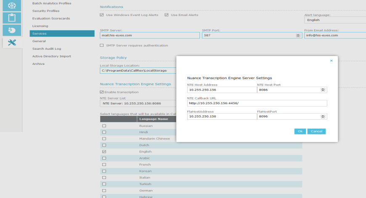Open the clipboard evaluations section
The height and width of the screenshot is (198, 366).
[12, 18]
